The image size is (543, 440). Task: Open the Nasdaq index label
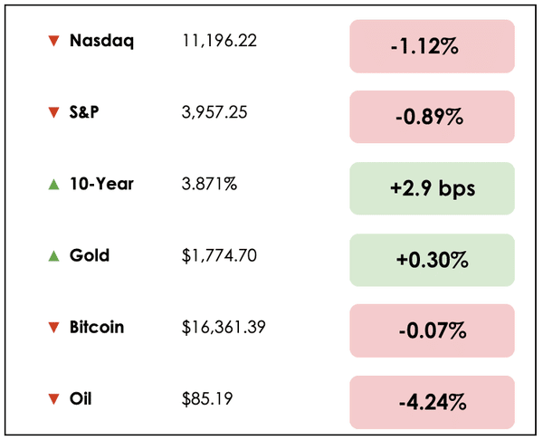pyautogui.click(x=101, y=42)
